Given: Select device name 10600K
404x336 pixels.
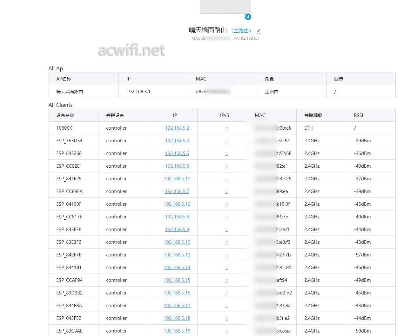Looking at the screenshot, I should coord(64,128).
